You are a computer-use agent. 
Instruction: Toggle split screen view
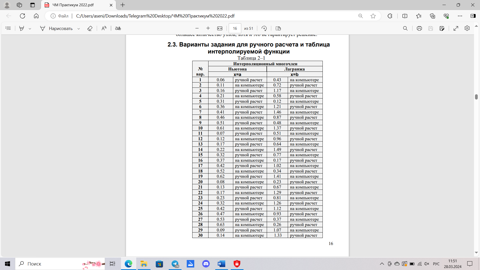coord(405,16)
